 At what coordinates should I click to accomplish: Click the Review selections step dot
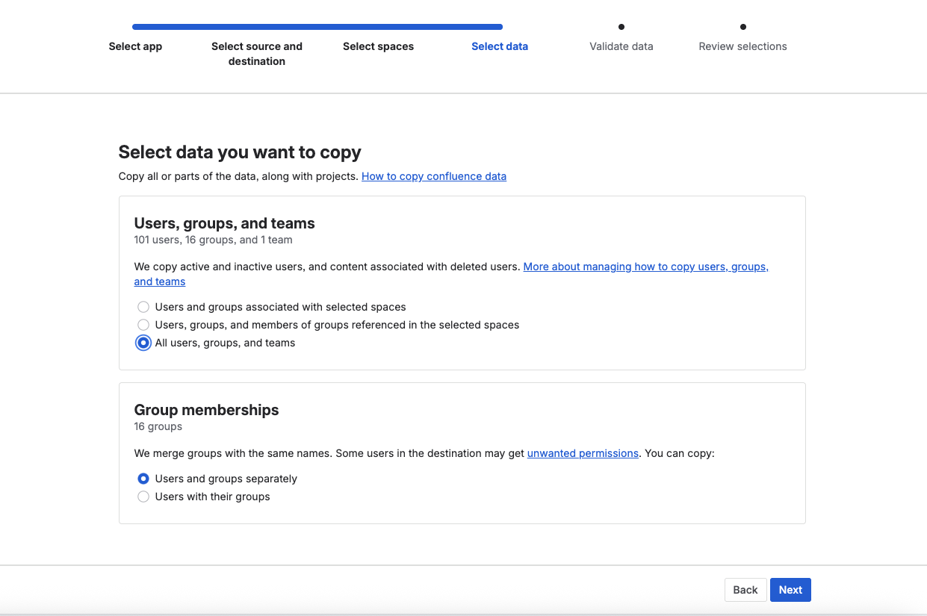coord(742,26)
